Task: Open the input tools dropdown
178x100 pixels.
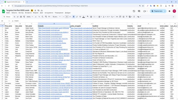Action: click(x=139, y=17)
